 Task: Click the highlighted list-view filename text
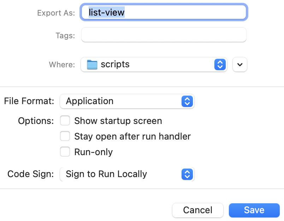[x=107, y=12]
